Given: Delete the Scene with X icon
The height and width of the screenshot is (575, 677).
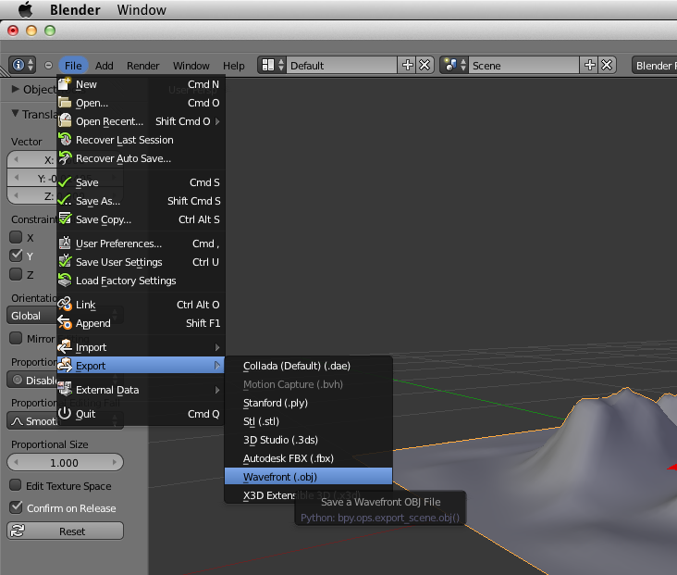Looking at the screenshot, I should point(607,66).
